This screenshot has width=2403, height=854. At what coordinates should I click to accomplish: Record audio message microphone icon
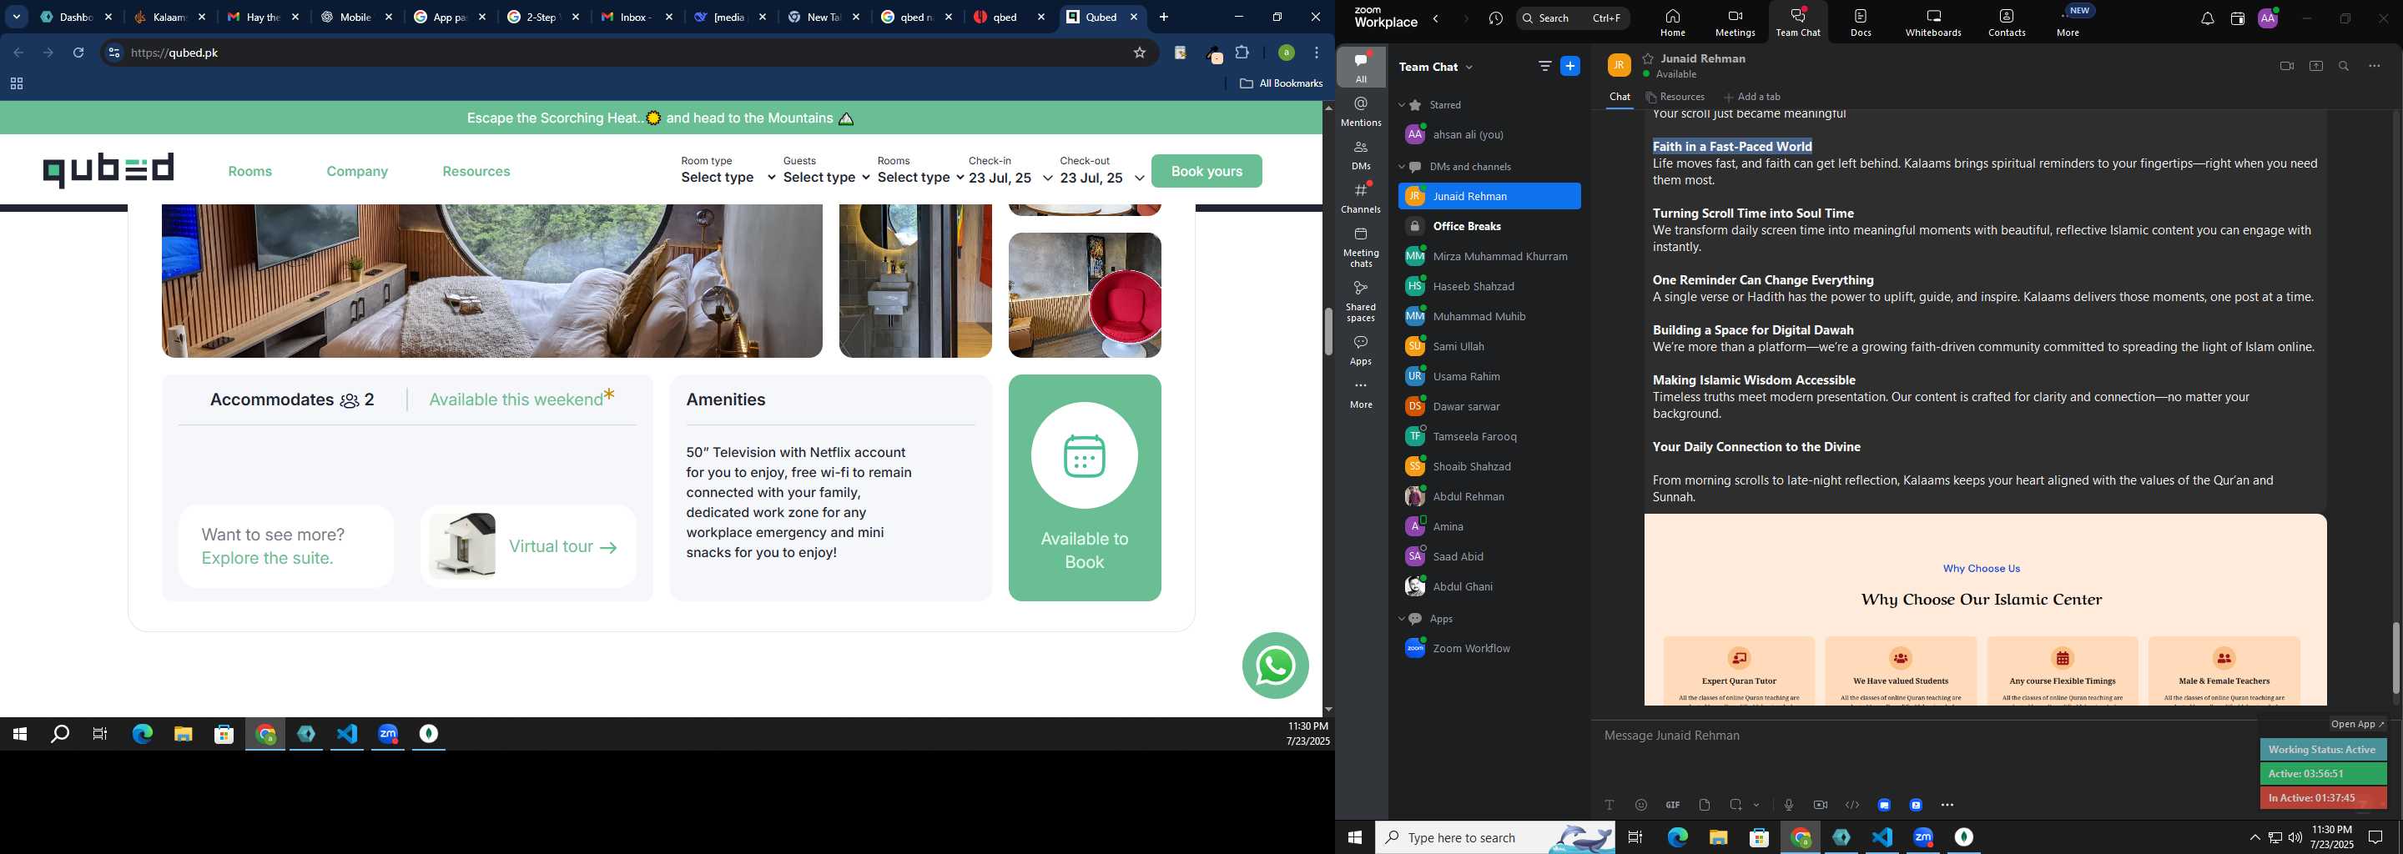click(1788, 805)
